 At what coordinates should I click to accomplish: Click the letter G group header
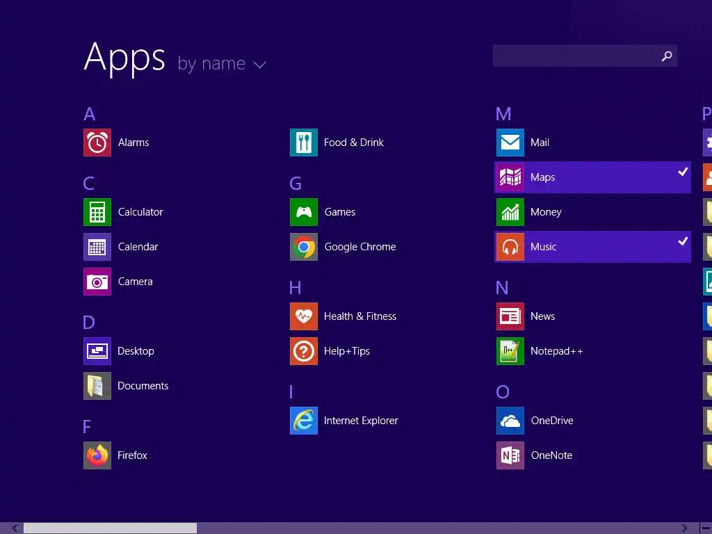point(296,184)
